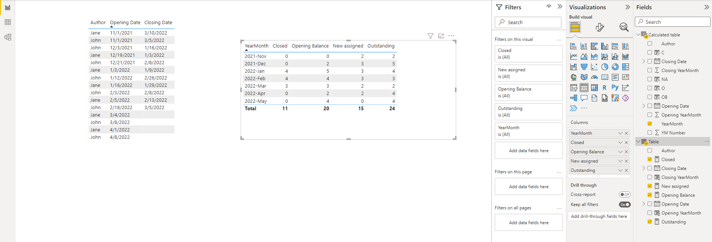Screen dimensions: 712x242
Task: Select the Q&A speech bubble visualization
Action: 584,98
